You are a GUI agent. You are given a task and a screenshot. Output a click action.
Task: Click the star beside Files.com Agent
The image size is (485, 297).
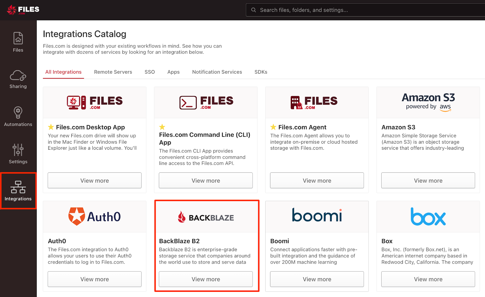click(273, 127)
